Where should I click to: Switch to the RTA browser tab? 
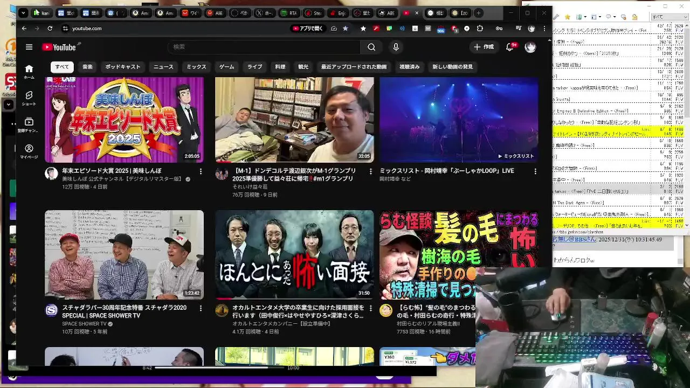coord(289,13)
